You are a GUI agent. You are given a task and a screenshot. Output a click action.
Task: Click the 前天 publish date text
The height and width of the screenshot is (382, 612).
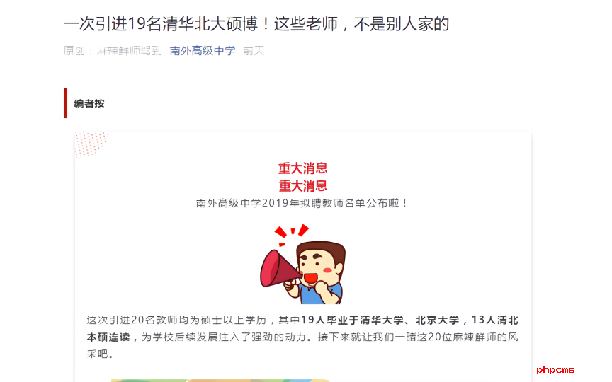pos(254,51)
